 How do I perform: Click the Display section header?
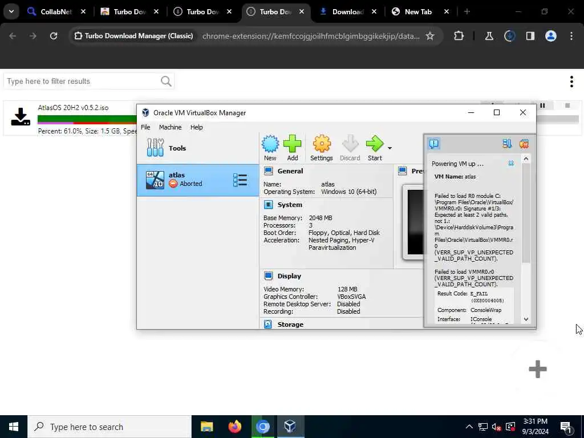coord(289,276)
